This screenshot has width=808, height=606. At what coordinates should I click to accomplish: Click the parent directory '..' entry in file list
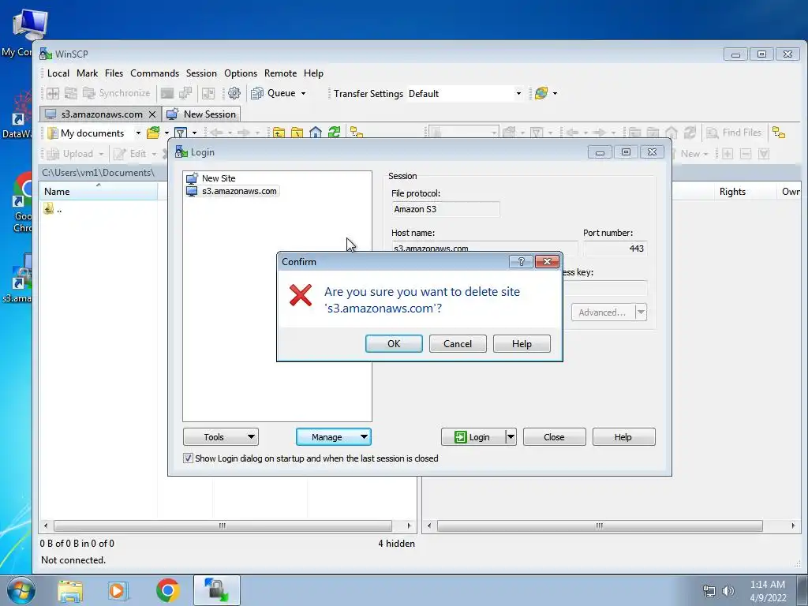53,208
